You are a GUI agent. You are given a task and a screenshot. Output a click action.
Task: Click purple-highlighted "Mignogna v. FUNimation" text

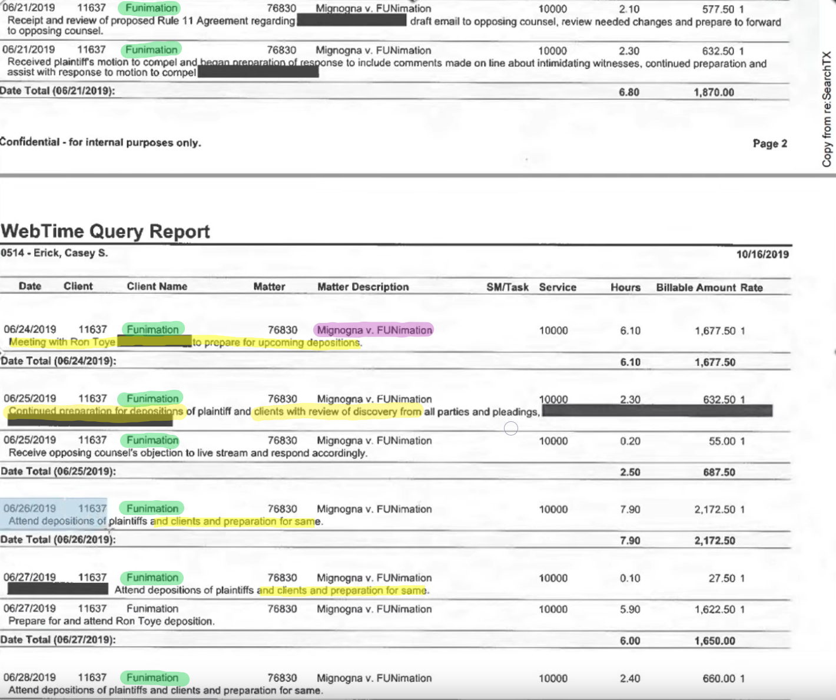pyautogui.click(x=374, y=330)
